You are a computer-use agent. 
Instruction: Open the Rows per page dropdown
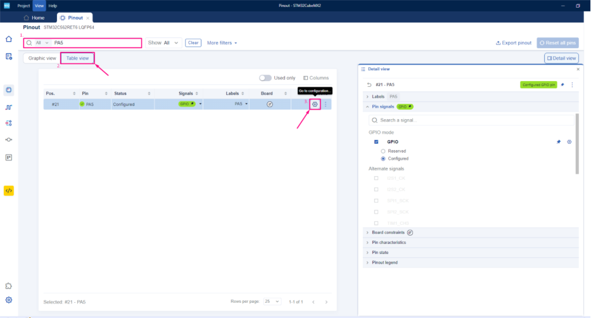click(x=272, y=302)
